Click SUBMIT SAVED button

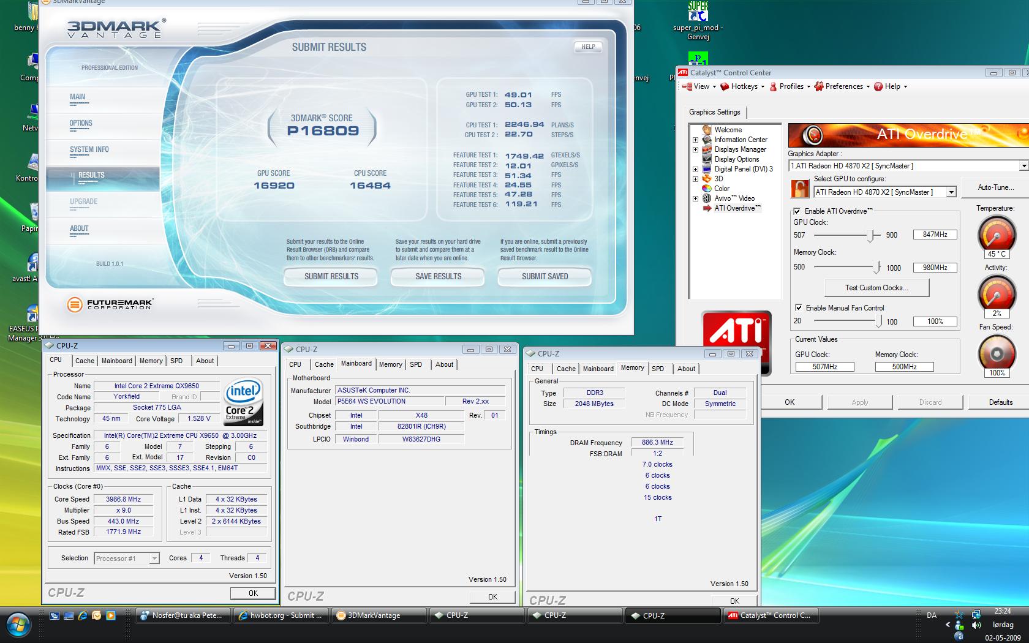(x=545, y=277)
